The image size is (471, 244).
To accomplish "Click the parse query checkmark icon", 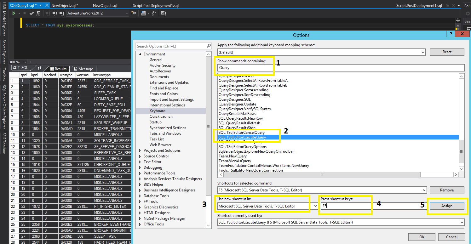I will pyautogui.click(x=32, y=13).
